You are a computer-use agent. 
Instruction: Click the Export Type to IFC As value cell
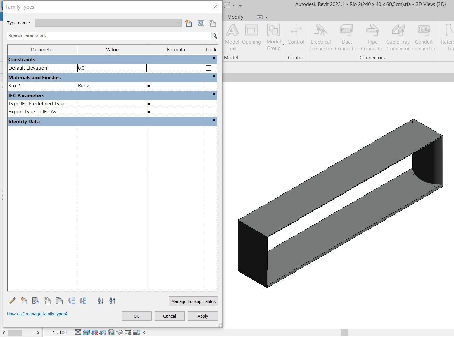click(112, 112)
